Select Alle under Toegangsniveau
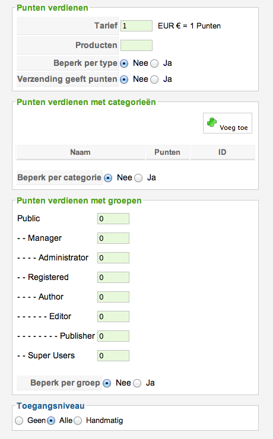This screenshot has width=273, height=439. tap(51, 421)
